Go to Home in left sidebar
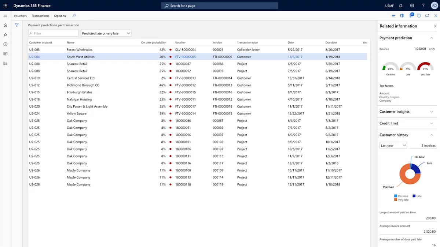Viewport: 440px width, 247px height. (x=5, y=25)
